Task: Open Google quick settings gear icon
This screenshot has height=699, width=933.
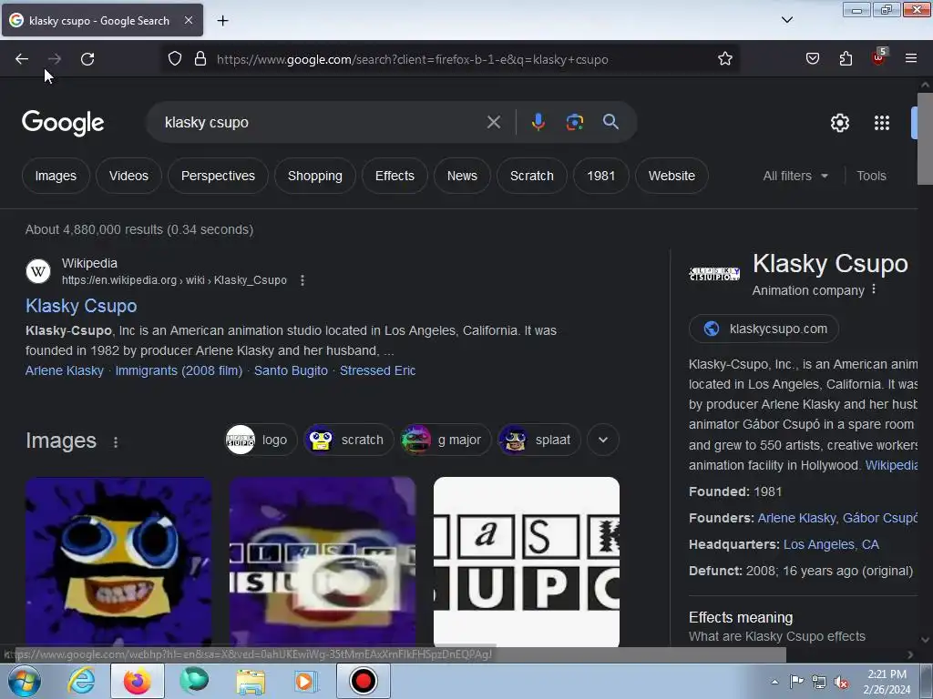Action: click(x=839, y=123)
